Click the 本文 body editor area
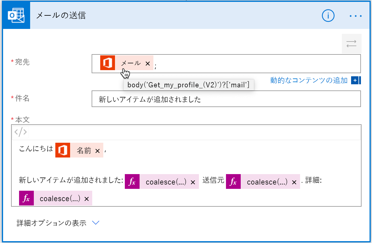The width and height of the screenshot is (372, 243). click(x=215, y=166)
